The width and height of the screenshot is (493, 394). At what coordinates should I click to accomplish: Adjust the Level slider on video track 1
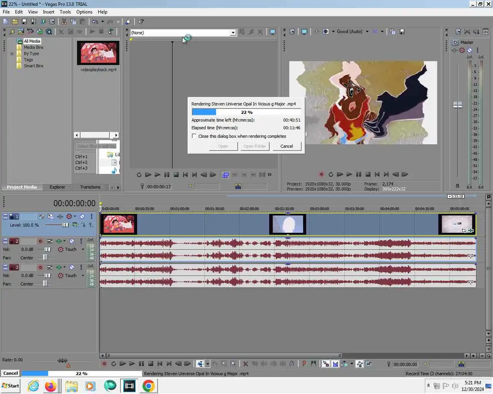[65, 225]
